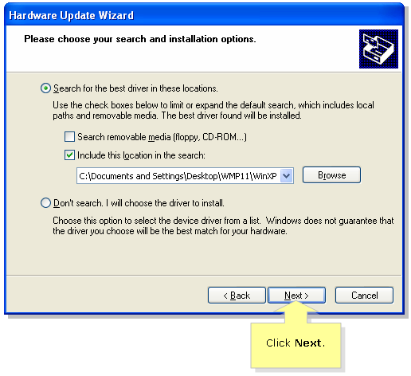The height and width of the screenshot is (376, 411).
Task: Cancel the Hardware Update Wizard
Action: (364, 295)
